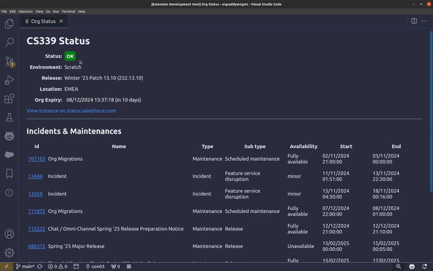The height and width of the screenshot is (271, 433).
Task: Open incident link 13444
Action: pyautogui.click(x=35, y=176)
